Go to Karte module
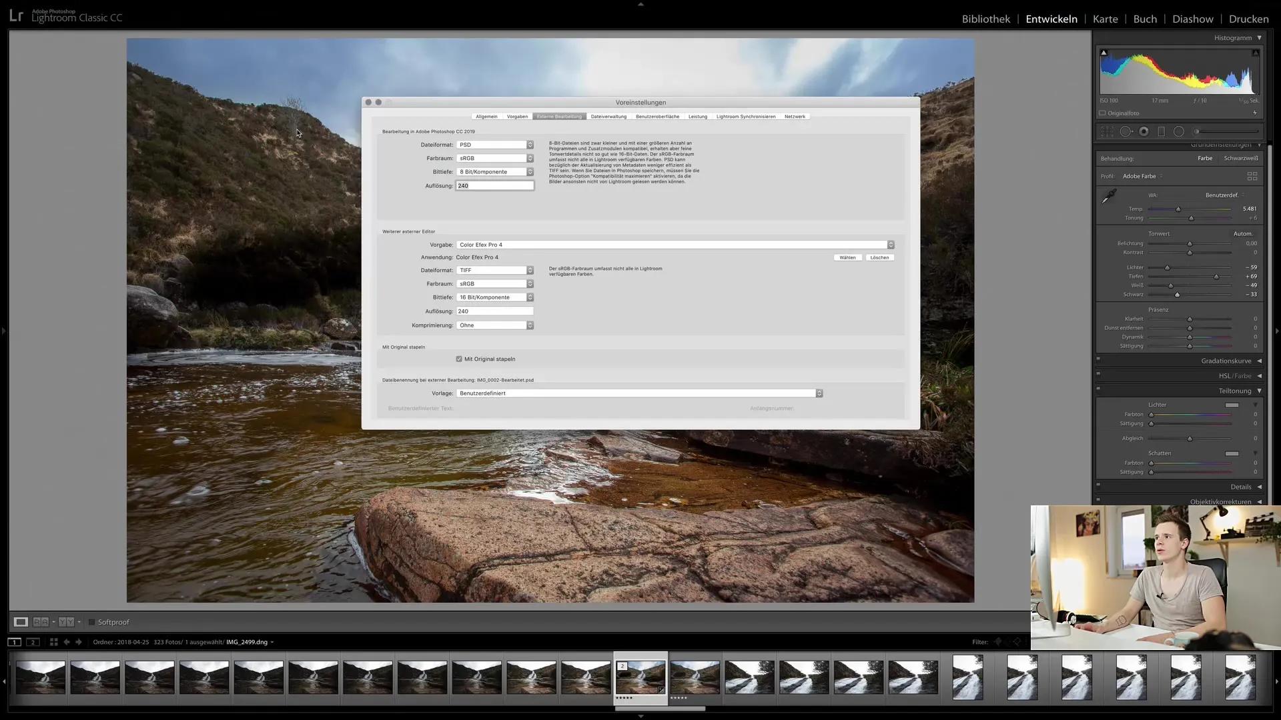This screenshot has width=1281, height=720. point(1105,19)
